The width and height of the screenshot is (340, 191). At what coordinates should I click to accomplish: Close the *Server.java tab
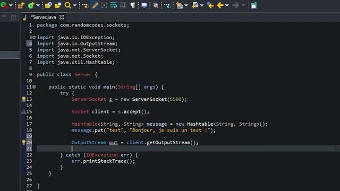coord(62,17)
